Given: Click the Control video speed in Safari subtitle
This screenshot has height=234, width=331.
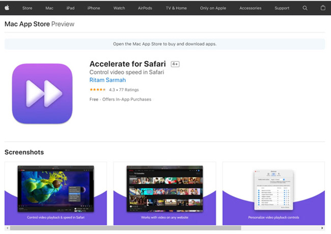Looking at the screenshot, I should 127,72.
